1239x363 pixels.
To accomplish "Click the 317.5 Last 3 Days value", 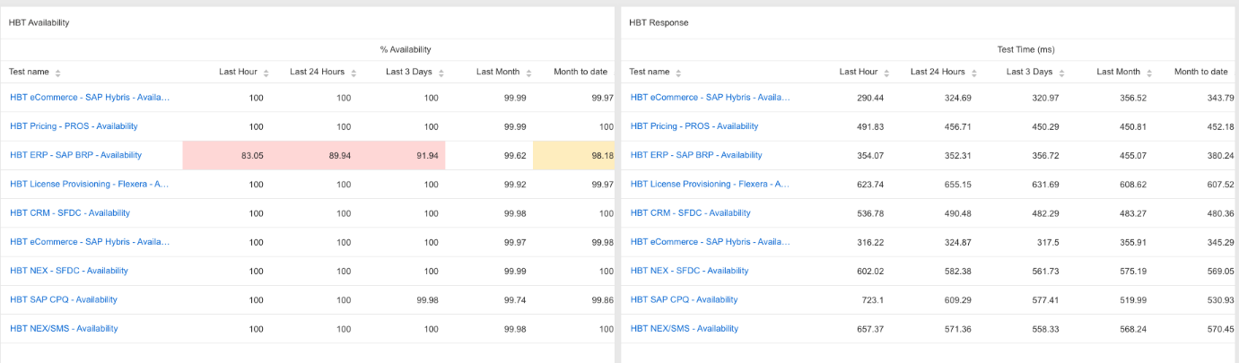I will (1047, 242).
